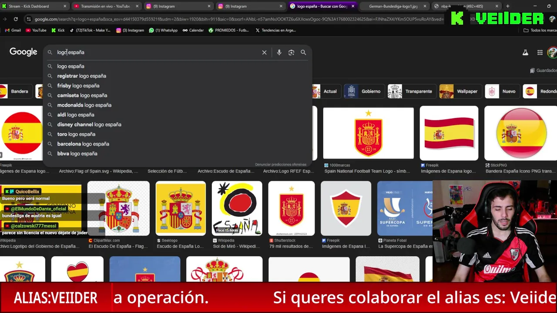Filter images by Gobierno chip
This screenshot has width=557, height=313.
pos(364,91)
